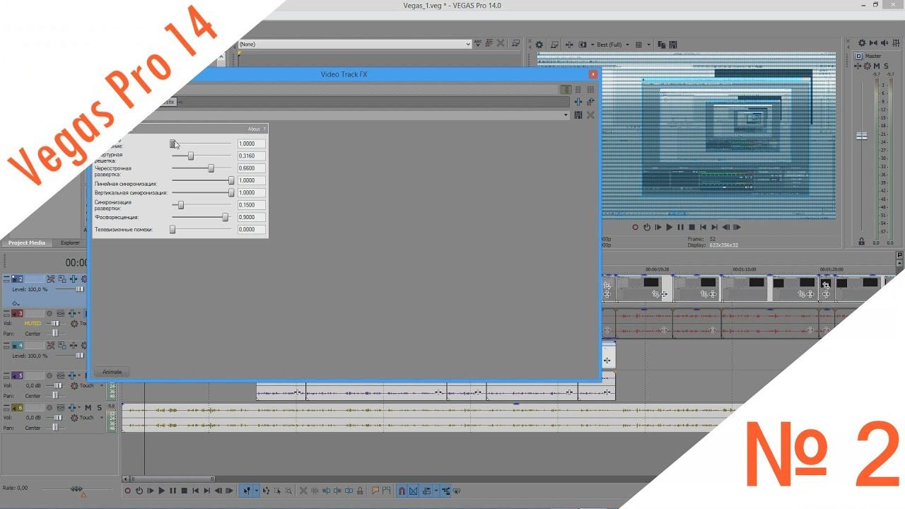Click the Animate button in Video Track FX
The image size is (905, 509).
[x=112, y=372]
